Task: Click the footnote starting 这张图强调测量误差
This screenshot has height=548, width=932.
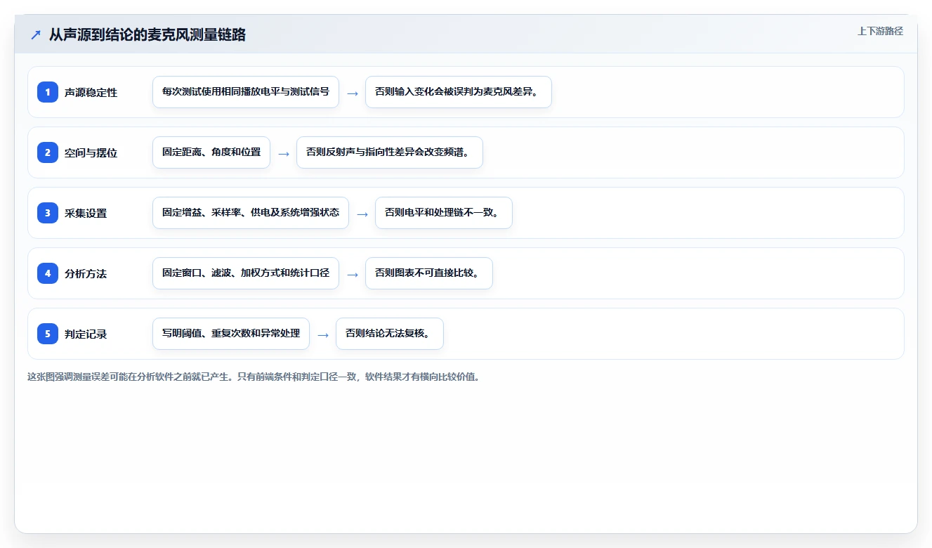Action: point(254,377)
